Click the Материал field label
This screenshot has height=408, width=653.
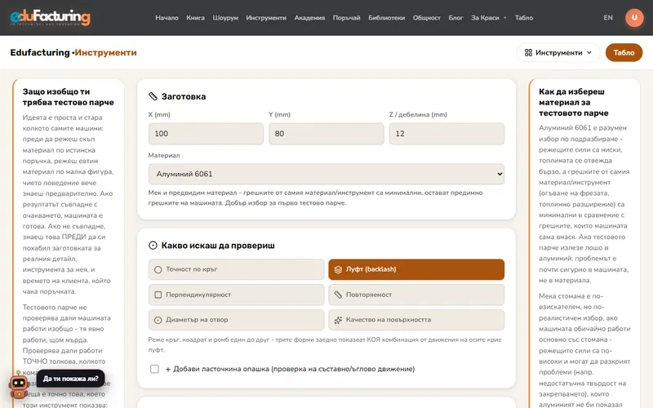164,155
